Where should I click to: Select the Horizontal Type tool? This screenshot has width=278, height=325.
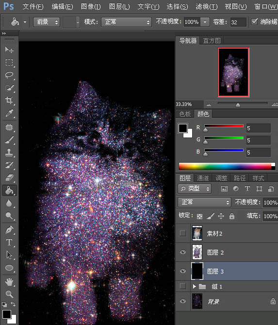pyautogui.click(x=9, y=242)
